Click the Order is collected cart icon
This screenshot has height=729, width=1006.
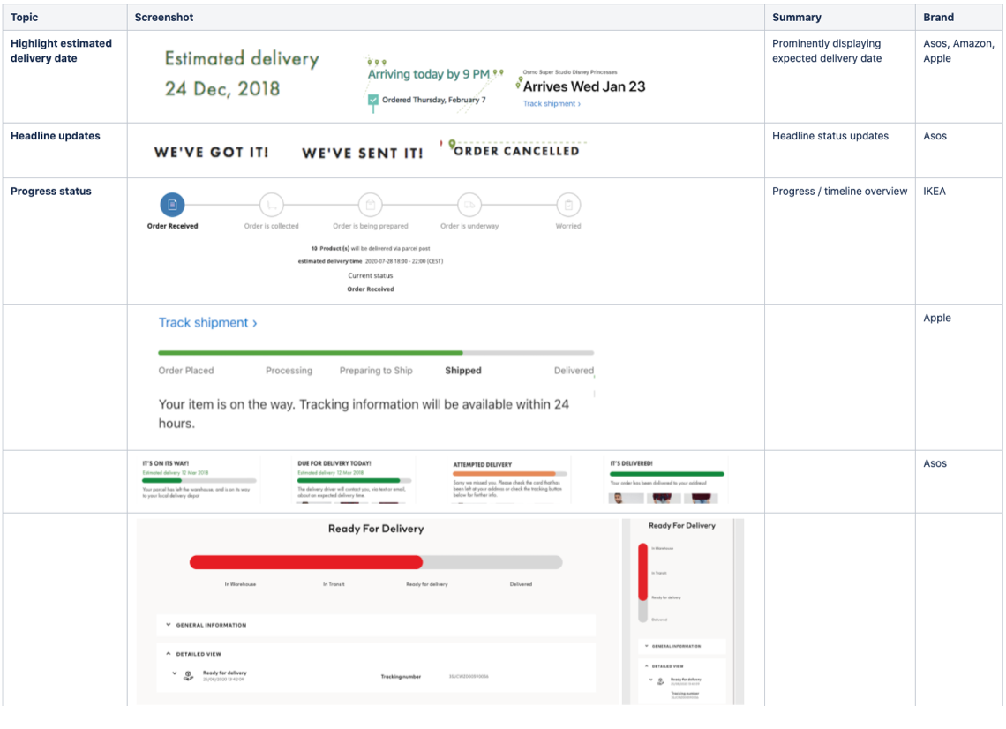(x=272, y=205)
